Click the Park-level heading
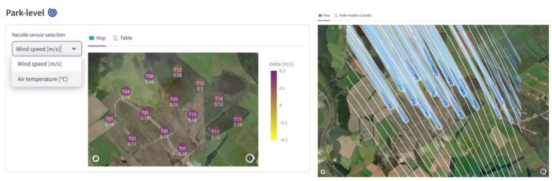 pos(25,13)
